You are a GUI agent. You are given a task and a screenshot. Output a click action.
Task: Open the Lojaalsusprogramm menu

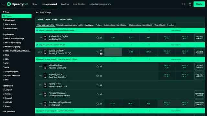(100, 4)
